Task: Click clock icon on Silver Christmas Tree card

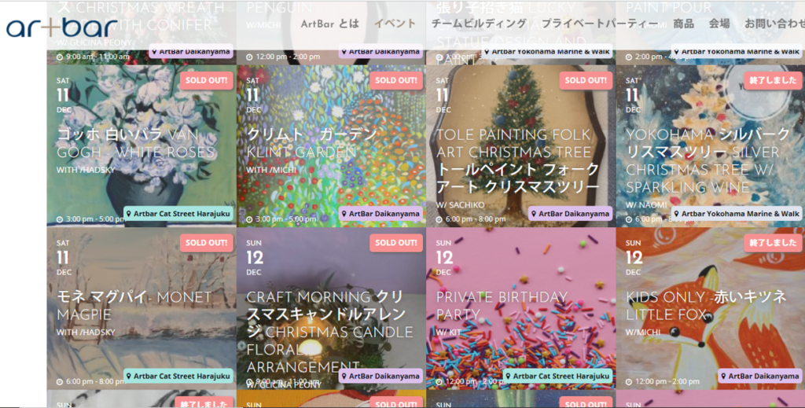Action: (629, 219)
